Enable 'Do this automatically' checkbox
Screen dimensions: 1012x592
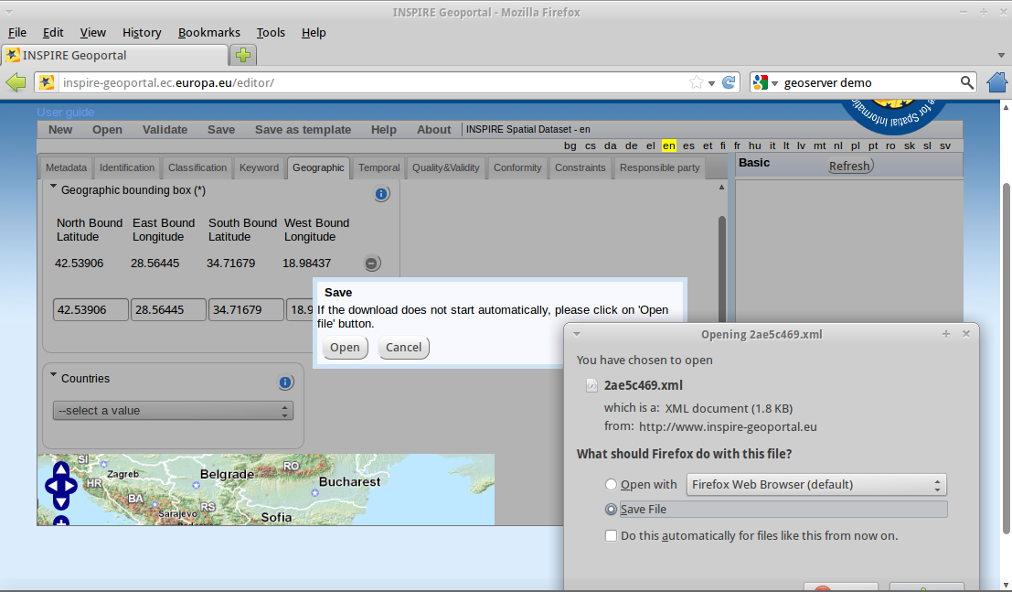[x=611, y=535]
